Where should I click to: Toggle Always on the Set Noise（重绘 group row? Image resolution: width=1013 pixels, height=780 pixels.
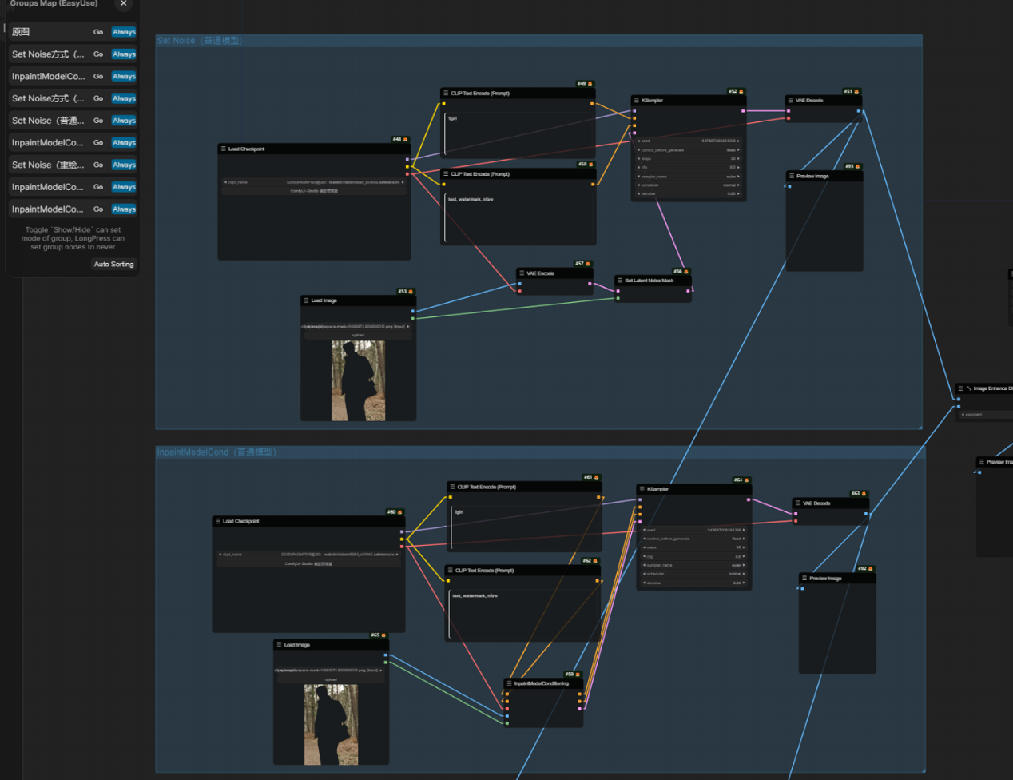123,165
